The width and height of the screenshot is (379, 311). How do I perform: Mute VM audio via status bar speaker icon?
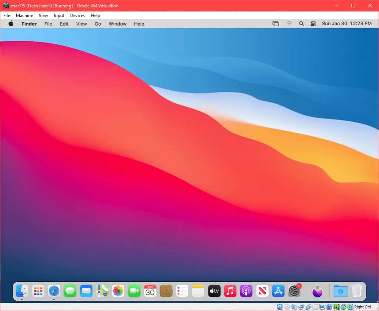click(294, 307)
